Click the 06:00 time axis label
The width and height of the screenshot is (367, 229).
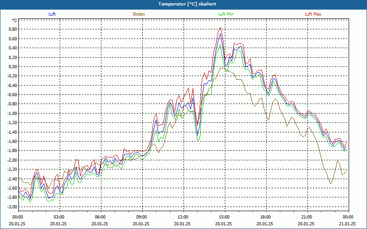pyautogui.click(x=101, y=217)
